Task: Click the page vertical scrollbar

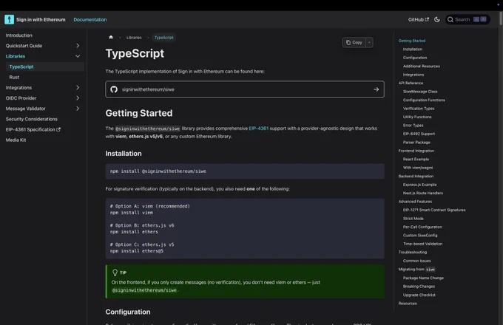Action: 501,18
